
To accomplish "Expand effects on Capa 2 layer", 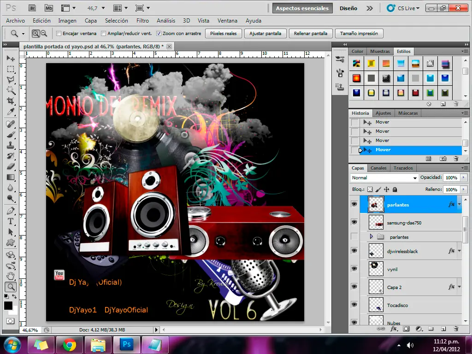I will [460, 287].
